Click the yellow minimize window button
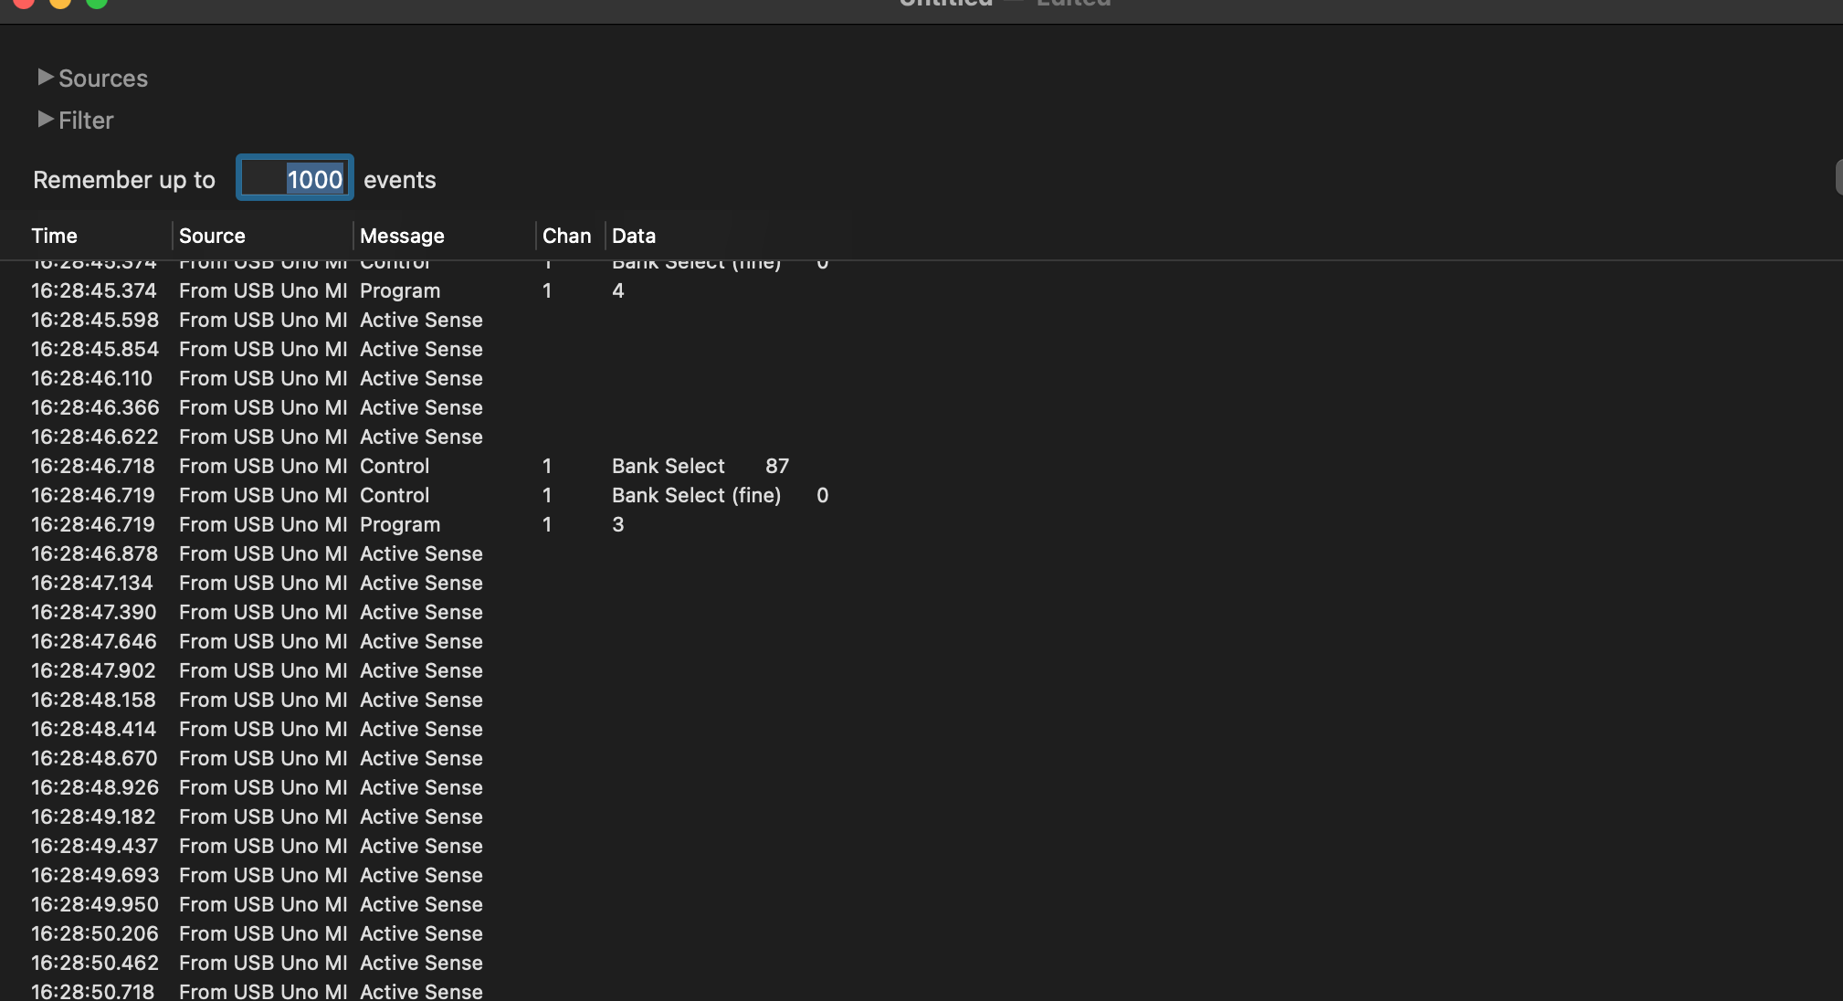Viewport: 1843px width, 1001px height. coord(60,3)
